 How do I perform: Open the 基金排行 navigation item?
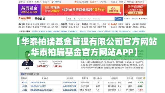click(43, 24)
